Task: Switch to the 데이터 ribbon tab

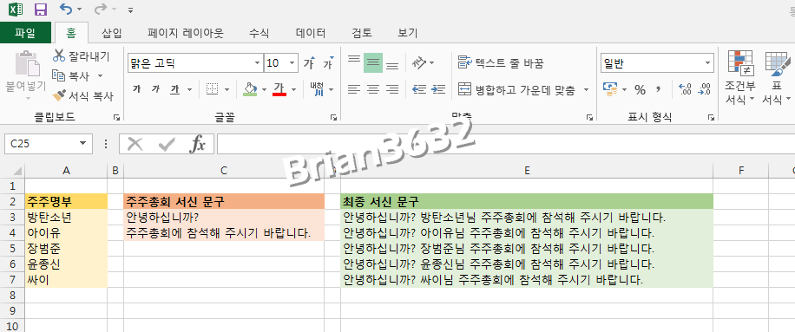Action: [x=311, y=34]
